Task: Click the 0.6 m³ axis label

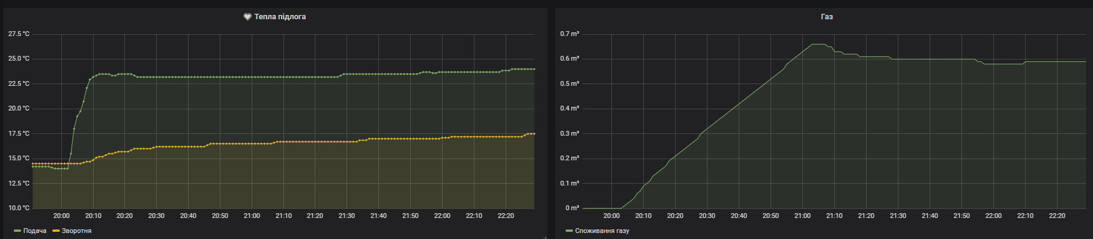Action: (x=570, y=59)
